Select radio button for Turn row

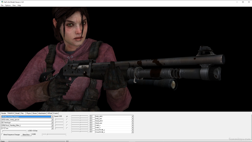[x=67, y=128]
